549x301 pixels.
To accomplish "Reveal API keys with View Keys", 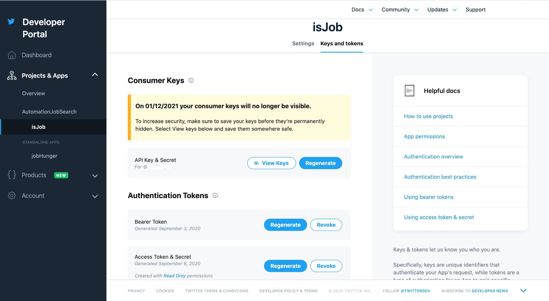I will tap(271, 163).
